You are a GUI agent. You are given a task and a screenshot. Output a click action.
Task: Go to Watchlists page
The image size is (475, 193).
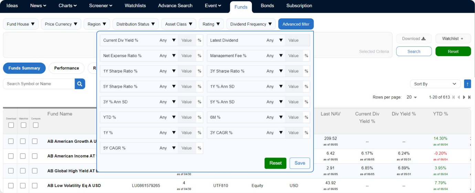pyautogui.click(x=135, y=6)
